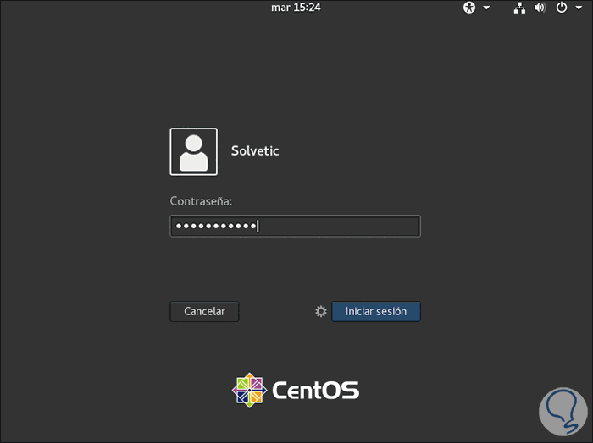The image size is (593, 443).
Task: Click the masked password dots
Action: tap(213, 226)
